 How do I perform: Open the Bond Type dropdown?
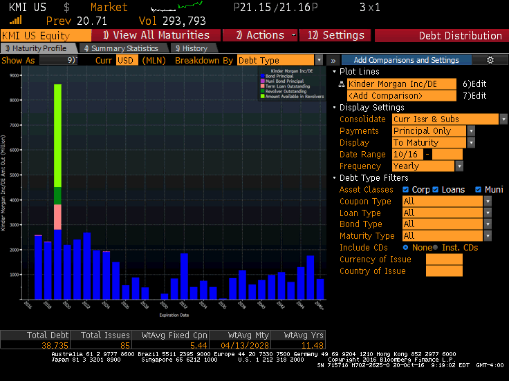[x=488, y=224]
